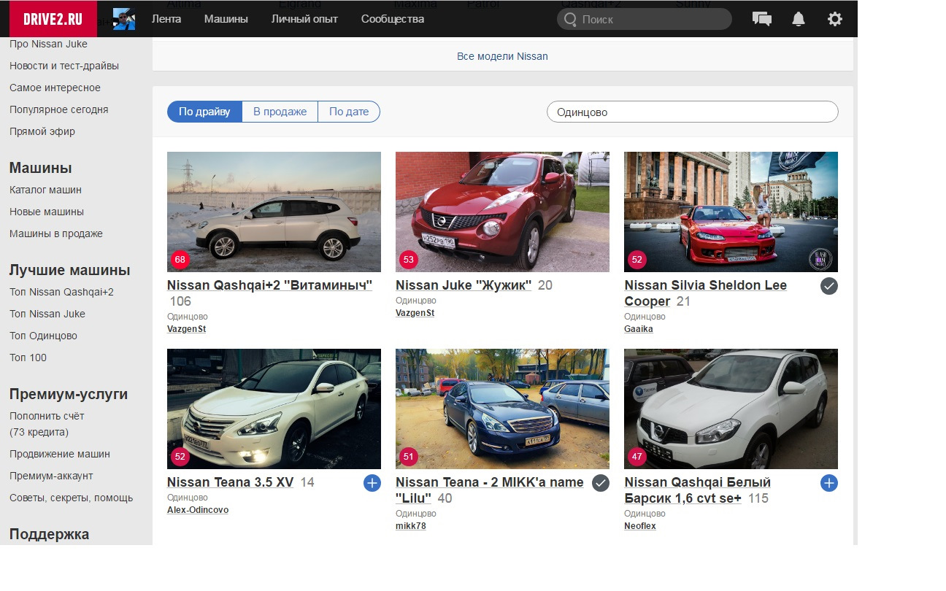946x591 pixels.
Task: Open Nissan Juke Жужик title
Action: 464,285
